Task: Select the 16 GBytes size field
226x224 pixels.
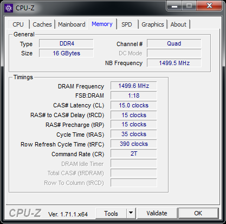Action: (x=66, y=53)
